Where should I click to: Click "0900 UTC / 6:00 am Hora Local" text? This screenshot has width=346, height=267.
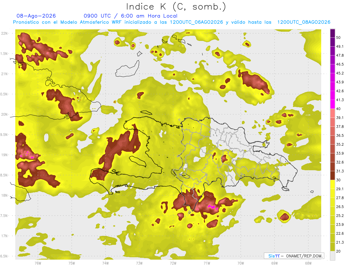(x=130, y=16)
